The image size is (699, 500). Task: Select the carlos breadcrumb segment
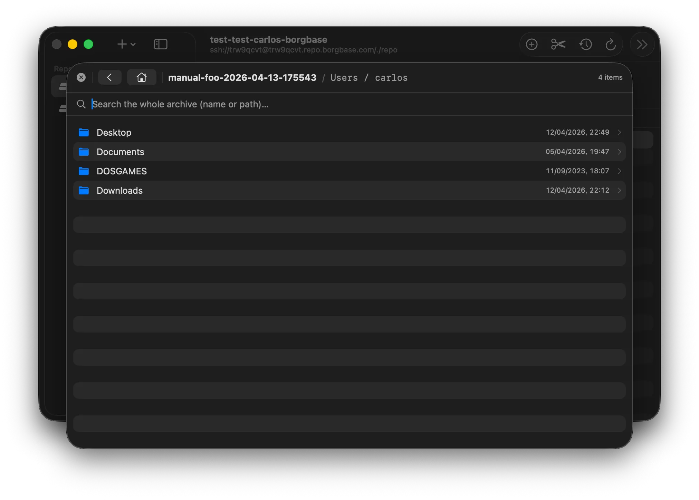pyautogui.click(x=391, y=78)
